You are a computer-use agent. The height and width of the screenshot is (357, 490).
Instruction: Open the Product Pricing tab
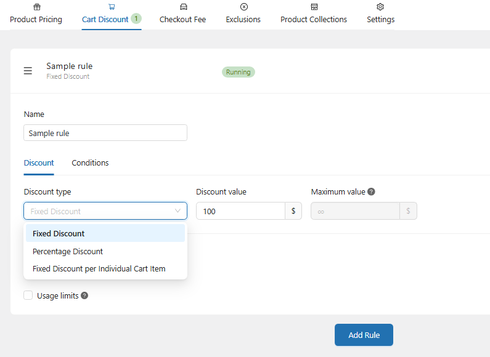[36, 19]
